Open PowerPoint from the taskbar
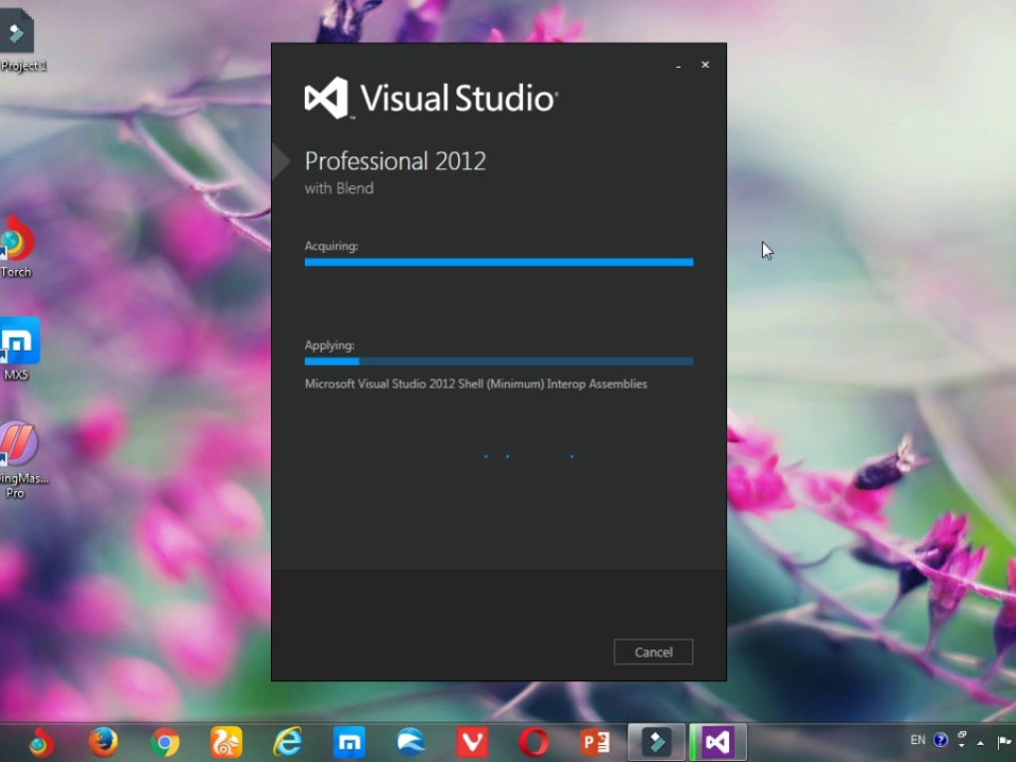The width and height of the screenshot is (1016, 762). coord(596,742)
